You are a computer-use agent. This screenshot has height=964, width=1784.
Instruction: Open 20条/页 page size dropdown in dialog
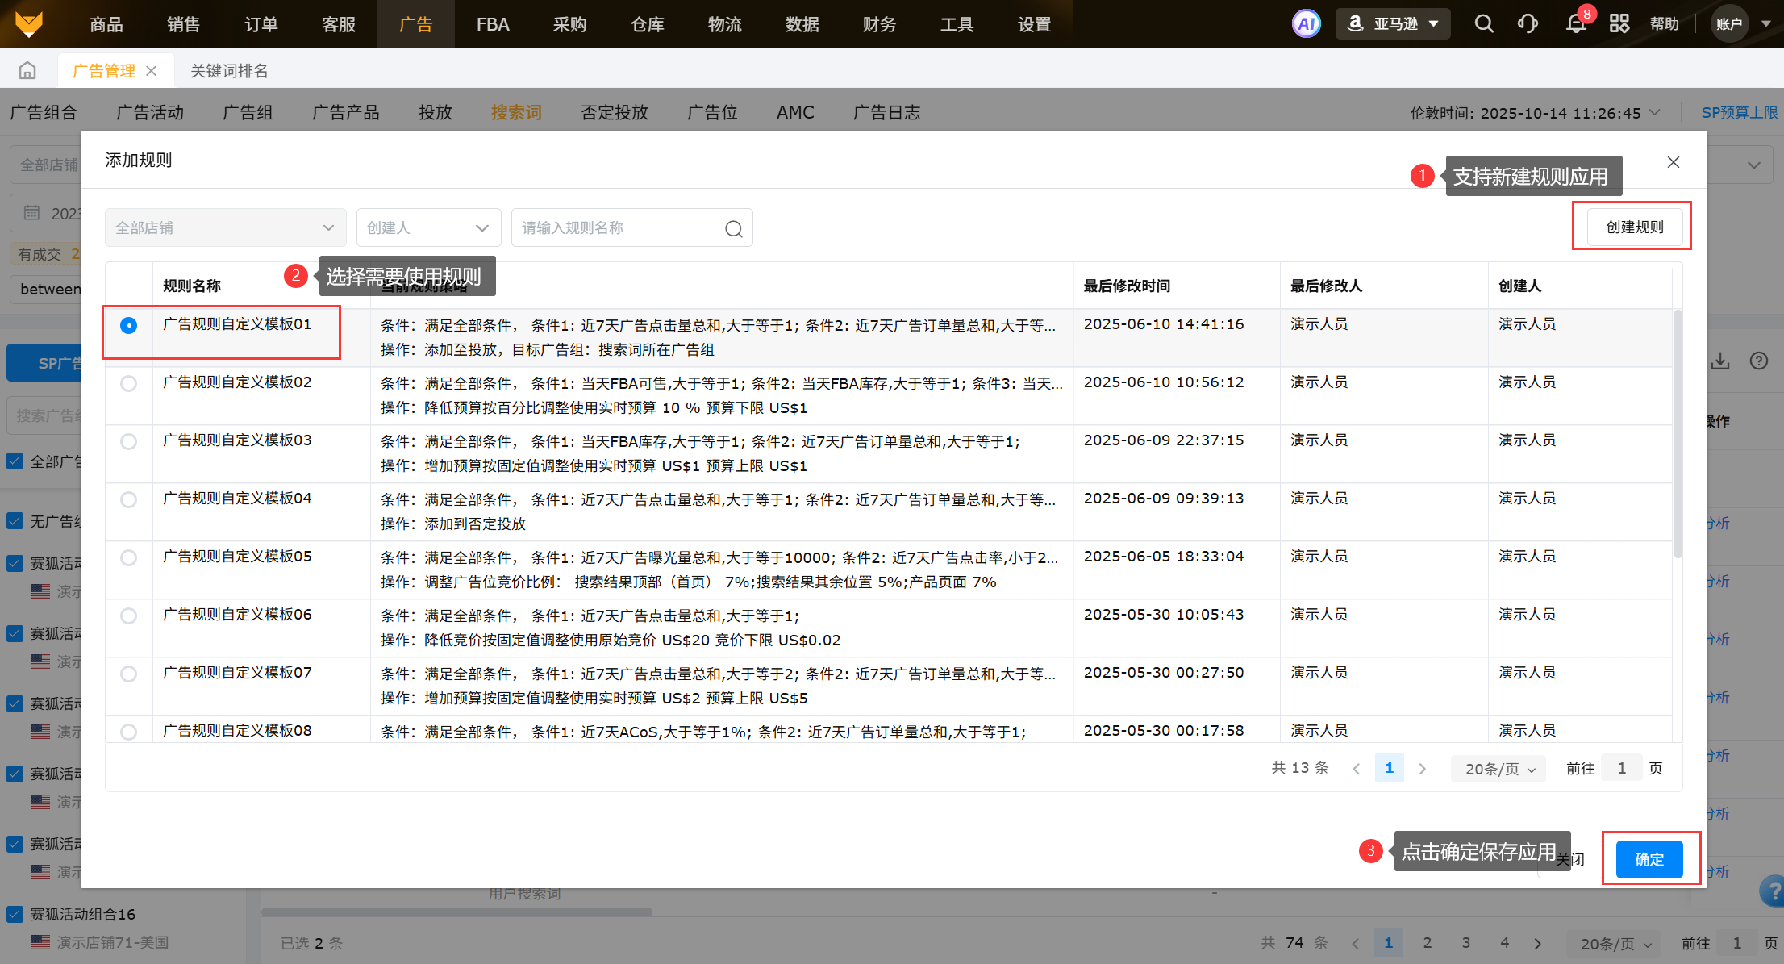1498,769
